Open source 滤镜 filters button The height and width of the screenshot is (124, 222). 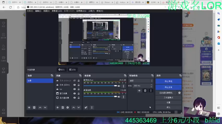tap(72, 70)
